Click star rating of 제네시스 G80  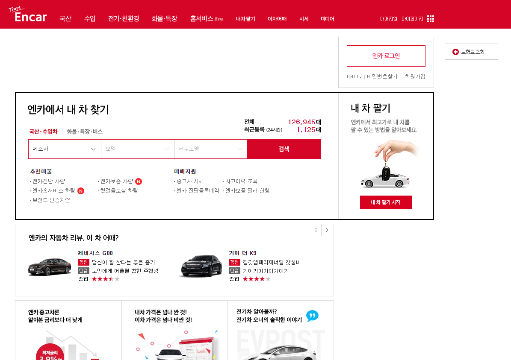(106, 279)
